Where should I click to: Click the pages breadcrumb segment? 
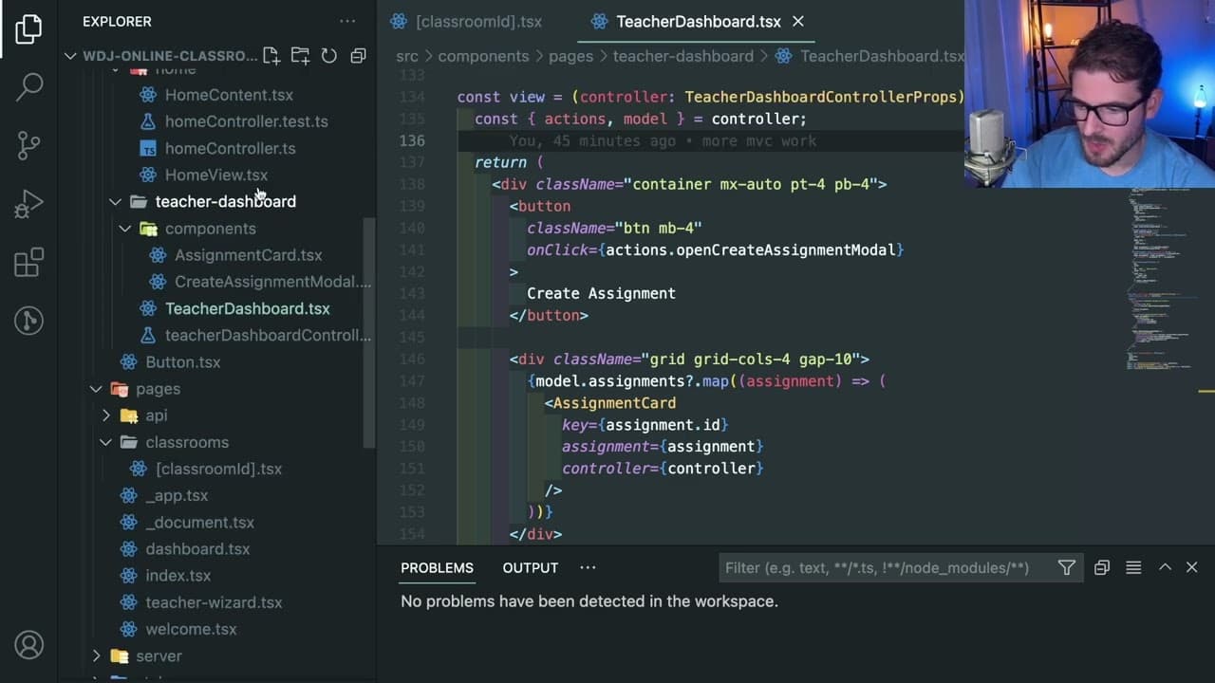point(570,56)
